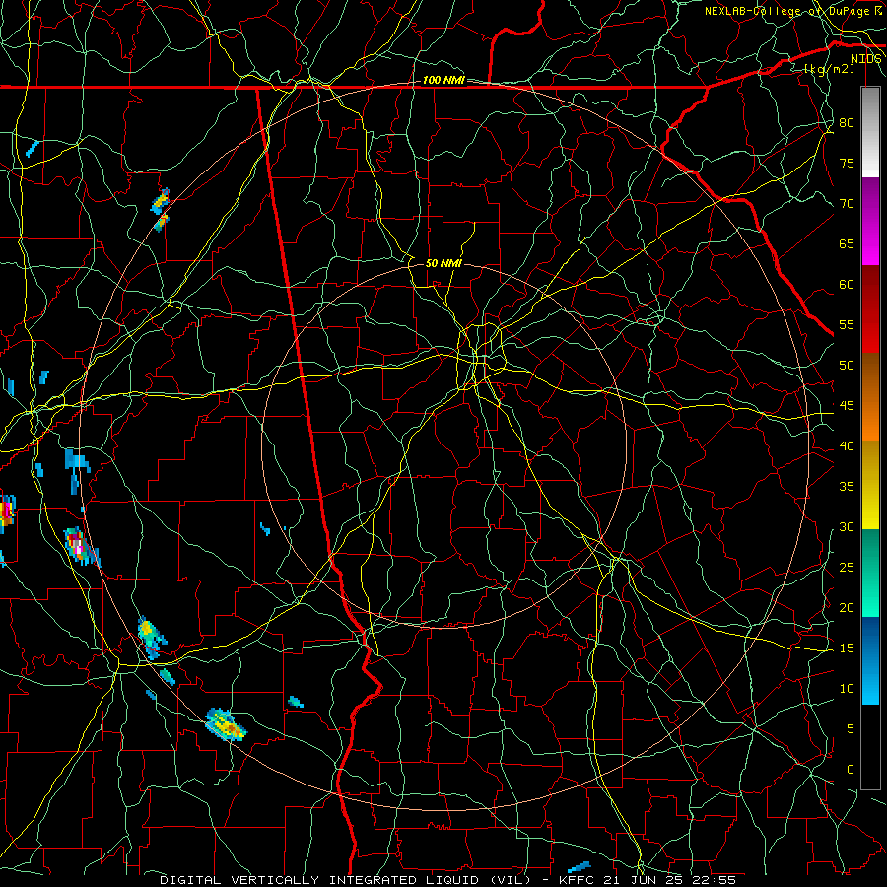Click the 21 JUN 25 date in the caption

643,880
